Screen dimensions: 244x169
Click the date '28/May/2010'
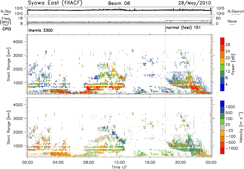click(195, 3)
